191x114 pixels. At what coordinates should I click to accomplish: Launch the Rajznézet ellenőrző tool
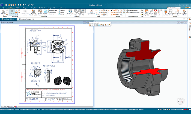(x=171, y=11)
